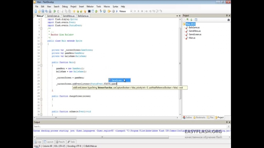The height and width of the screenshot is (148, 264).
Task: Open the editor tab list dropdown arrow
Action: click(177, 16)
